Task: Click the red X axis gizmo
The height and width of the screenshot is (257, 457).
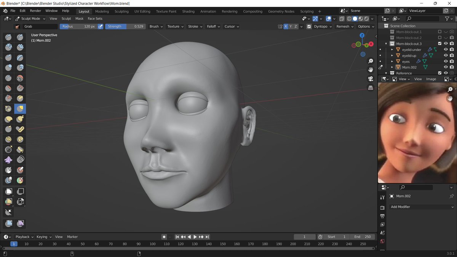Action: point(371,44)
